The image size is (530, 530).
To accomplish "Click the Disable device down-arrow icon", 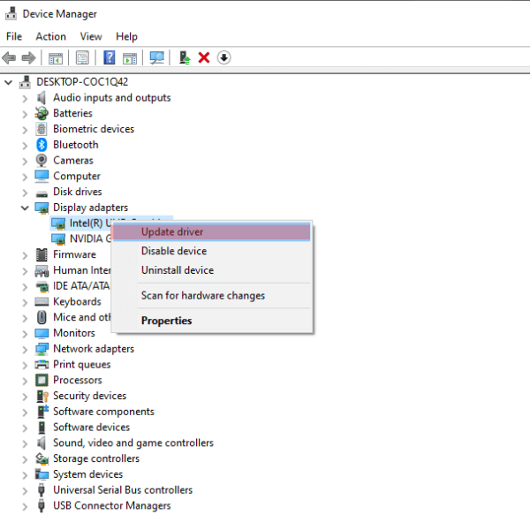I will 223,57.
